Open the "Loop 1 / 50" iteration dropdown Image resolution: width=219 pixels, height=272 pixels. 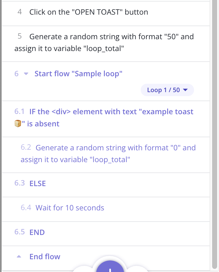[167, 90]
